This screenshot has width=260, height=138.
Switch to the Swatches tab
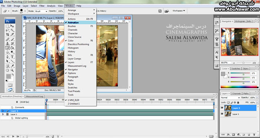[x=235, y=68]
